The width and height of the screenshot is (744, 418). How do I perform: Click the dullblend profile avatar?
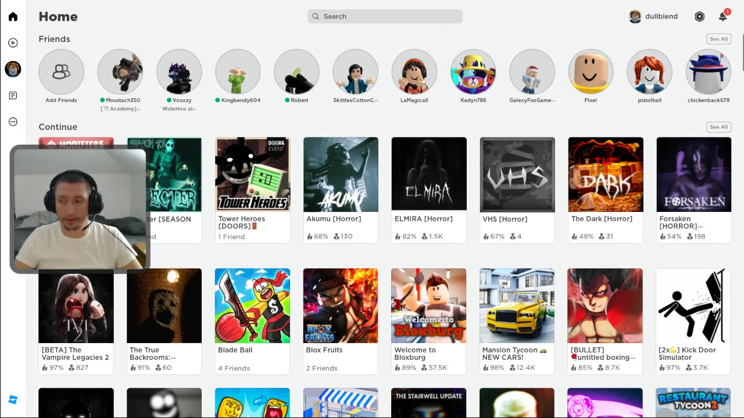[635, 16]
